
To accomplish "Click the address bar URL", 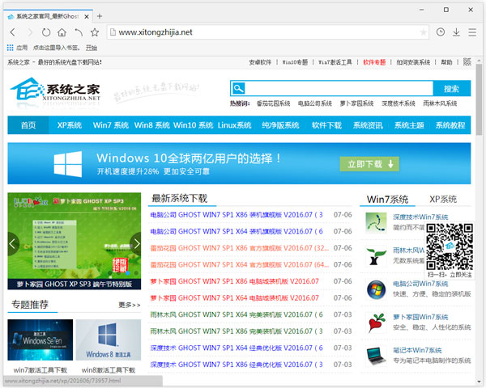I will tap(156, 32).
